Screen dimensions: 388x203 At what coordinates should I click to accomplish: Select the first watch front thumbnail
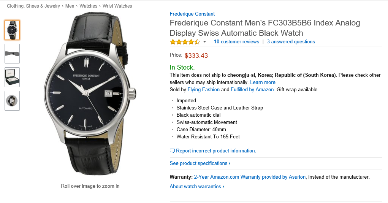tap(12, 30)
